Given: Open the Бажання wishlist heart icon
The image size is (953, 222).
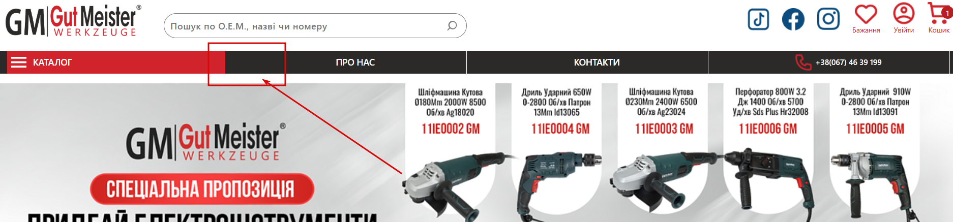Looking at the screenshot, I should pyautogui.click(x=866, y=14).
